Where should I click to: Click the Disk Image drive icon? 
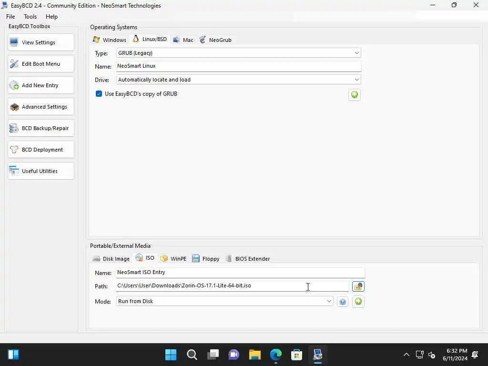coord(96,259)
